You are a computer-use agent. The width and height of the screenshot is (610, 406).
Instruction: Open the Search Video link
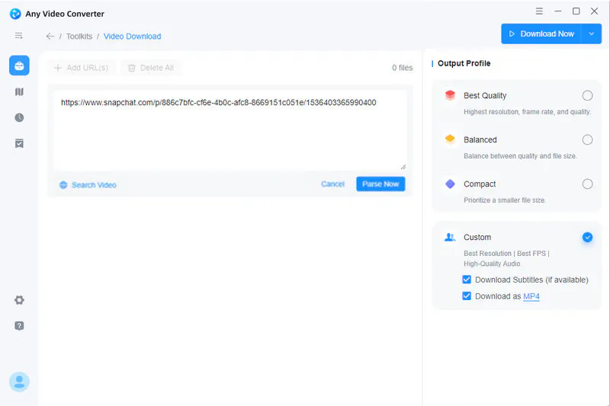(x=94, y=185)
